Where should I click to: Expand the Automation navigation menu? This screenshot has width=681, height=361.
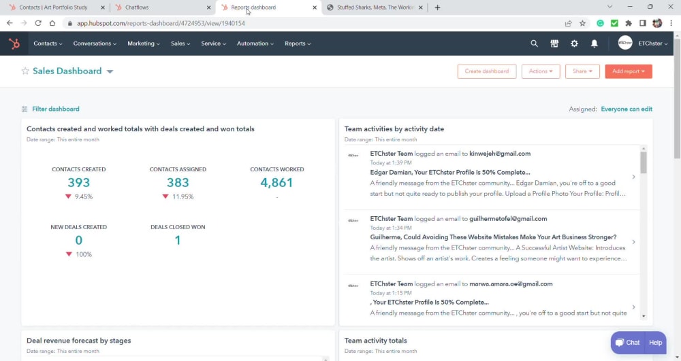pyautogui.click(x=255, y=44)
